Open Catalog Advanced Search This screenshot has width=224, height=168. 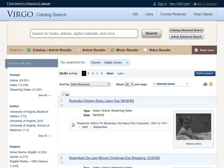tap(186, 30)
